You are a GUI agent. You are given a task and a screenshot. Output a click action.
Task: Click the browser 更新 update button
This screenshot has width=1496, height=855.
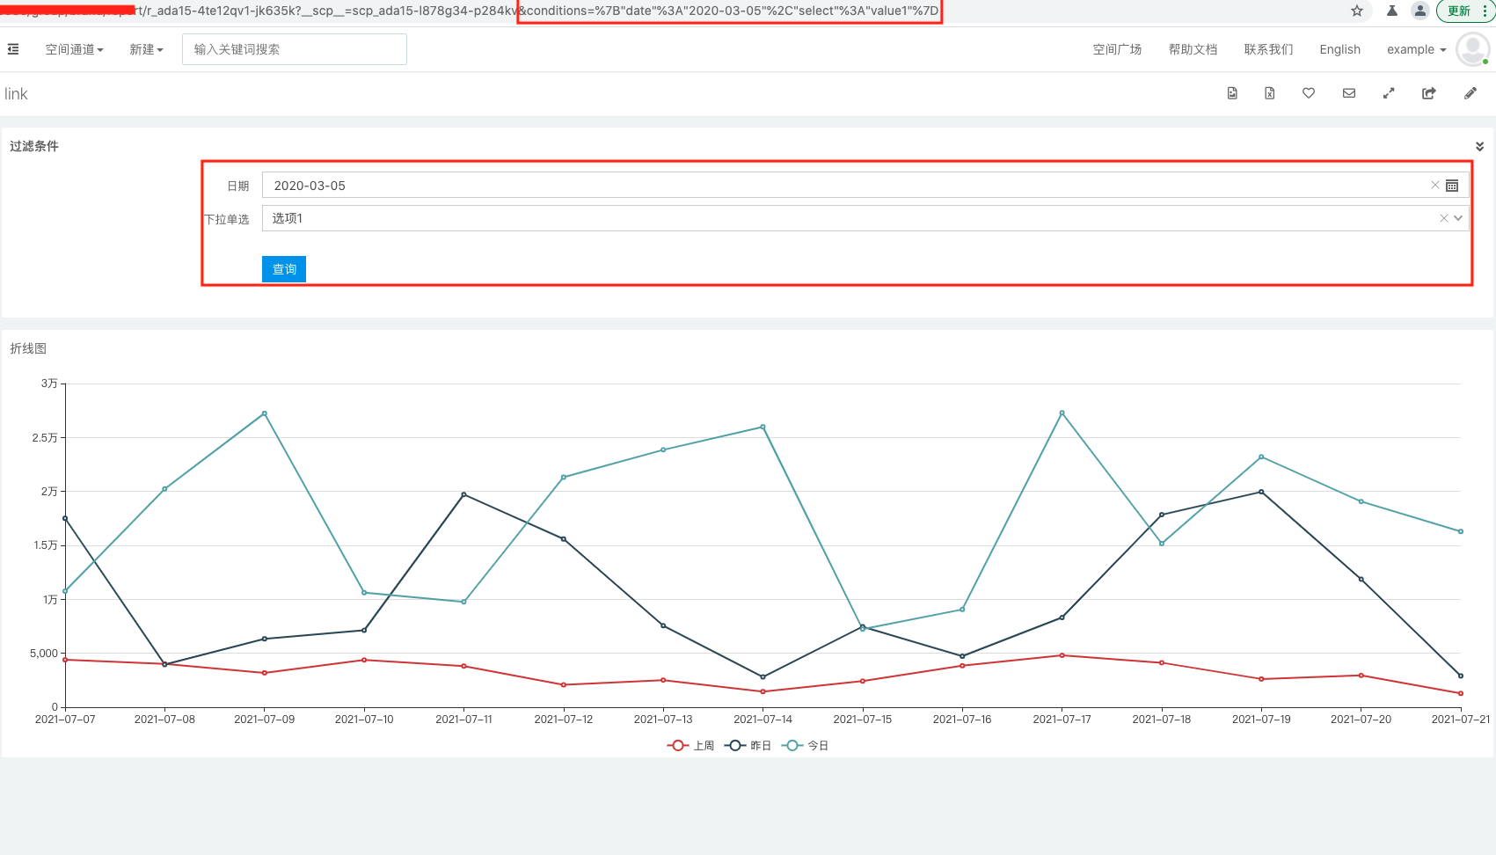(1459, 11)
